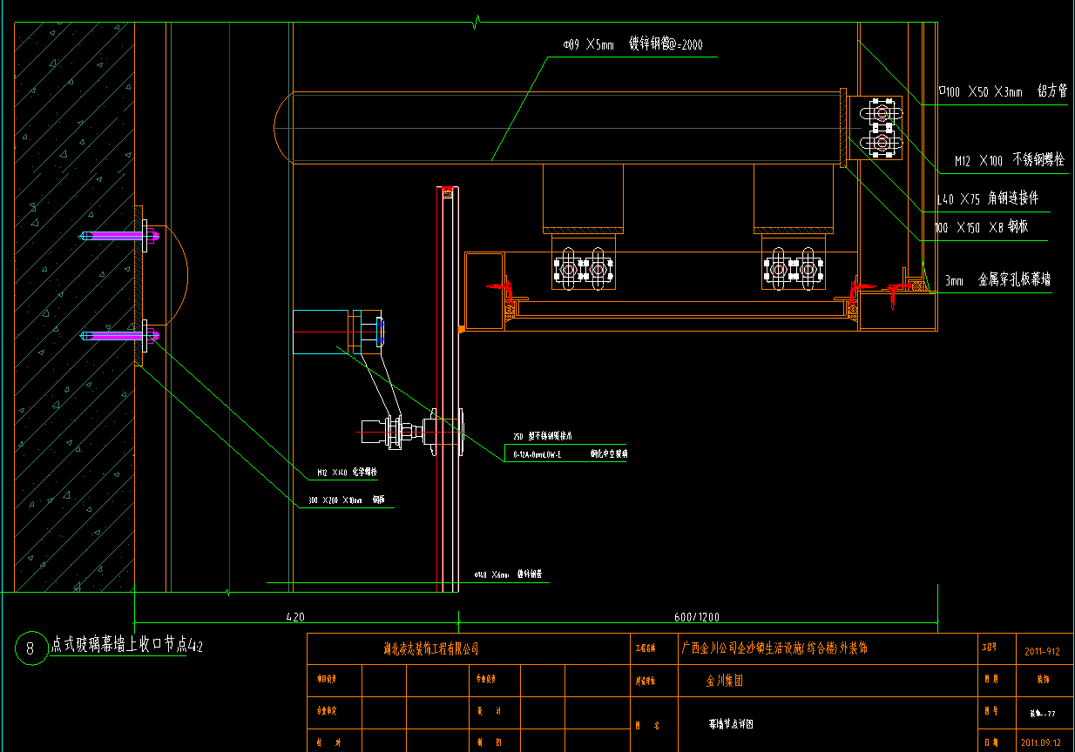
Task: Select the 600/1200 dimension text
Action: tap(697, 617)
